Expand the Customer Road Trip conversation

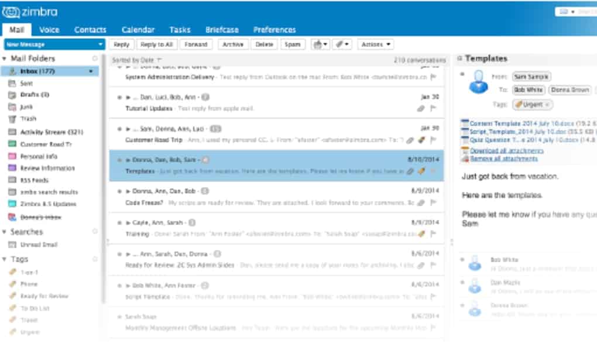128,129
